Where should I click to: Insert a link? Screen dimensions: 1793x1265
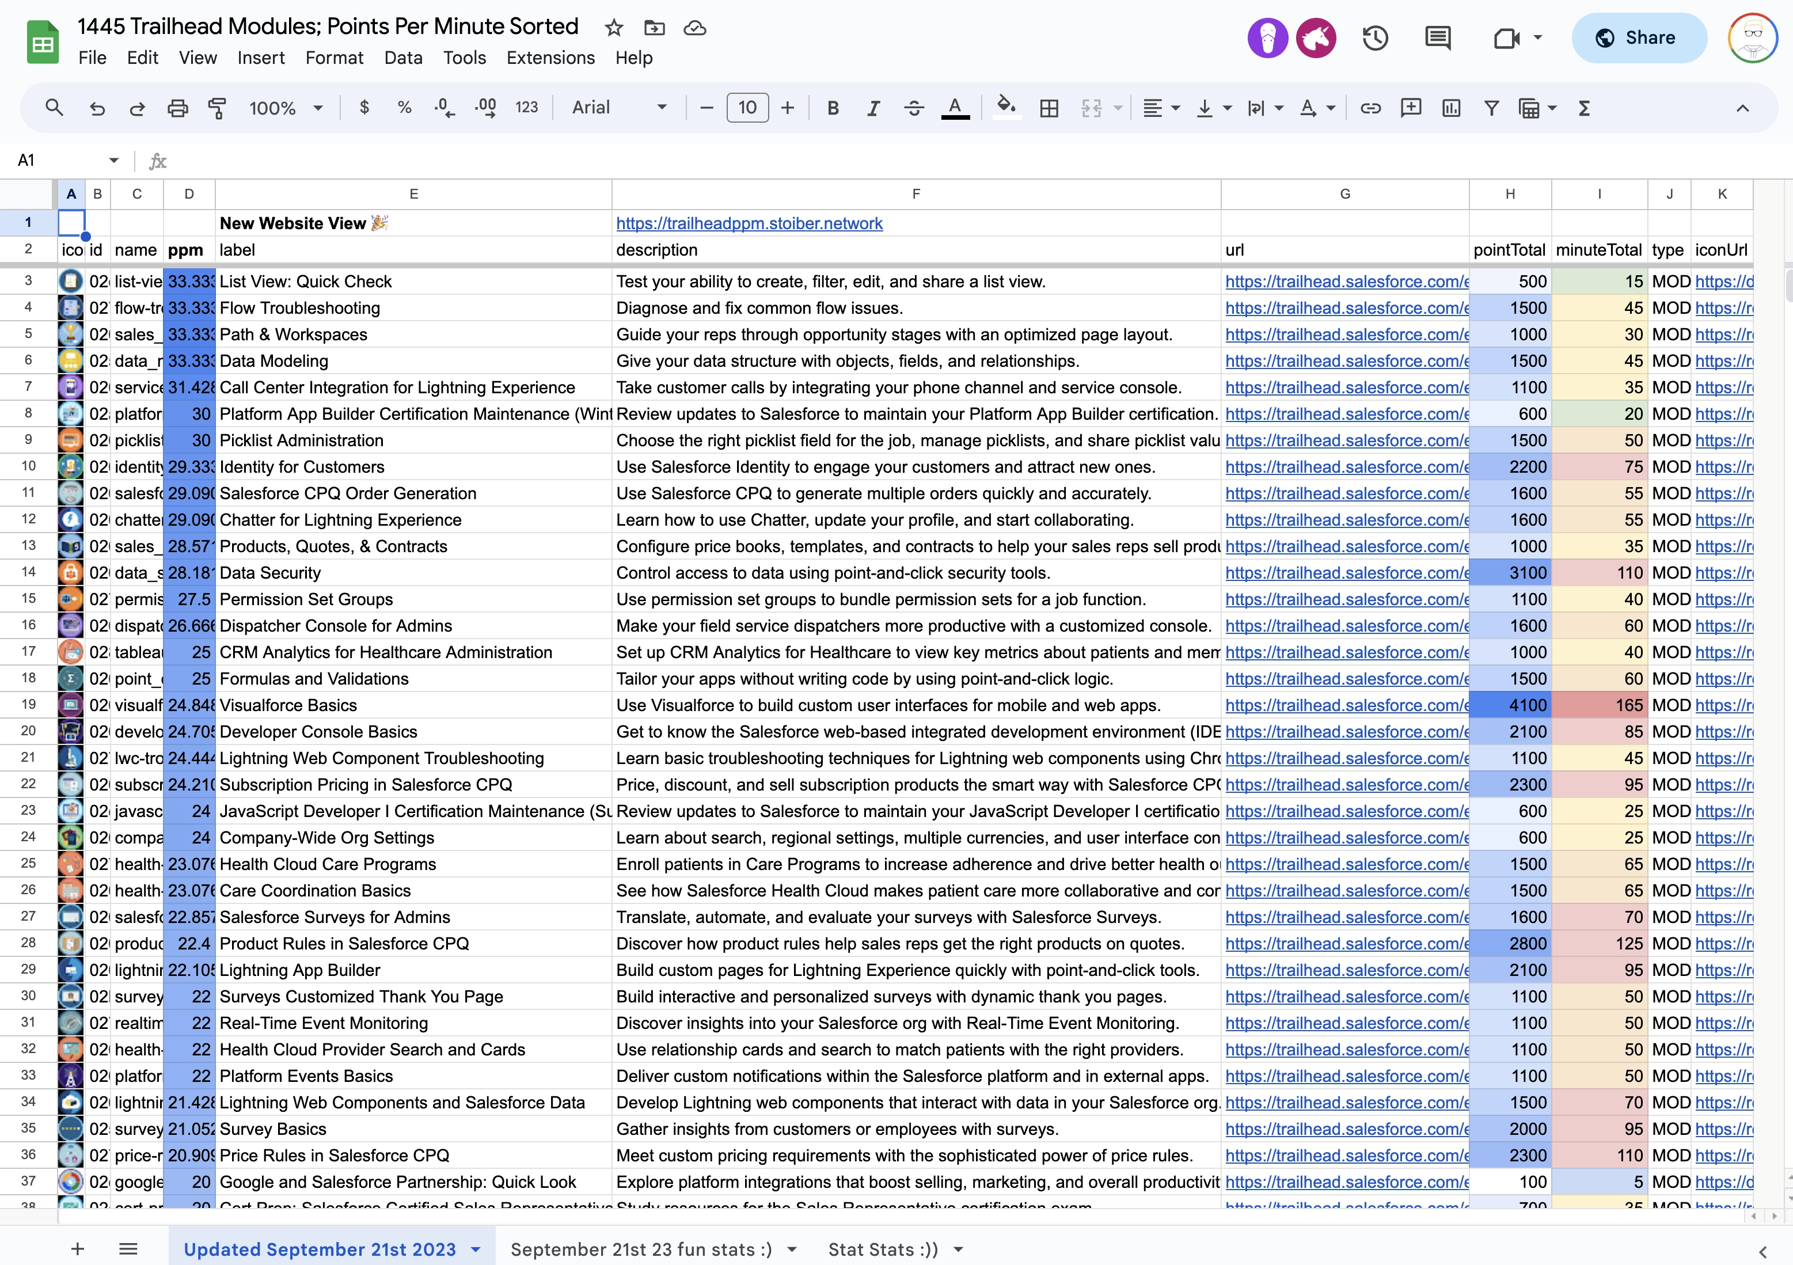(x=1370, y=108)
